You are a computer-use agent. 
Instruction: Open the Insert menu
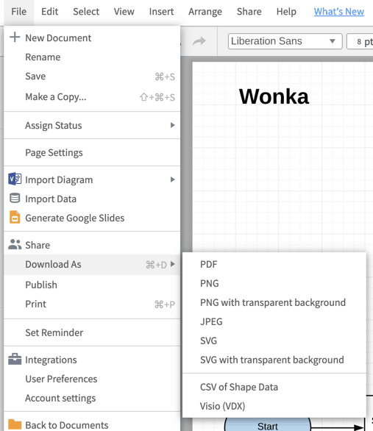pos(161,12)
